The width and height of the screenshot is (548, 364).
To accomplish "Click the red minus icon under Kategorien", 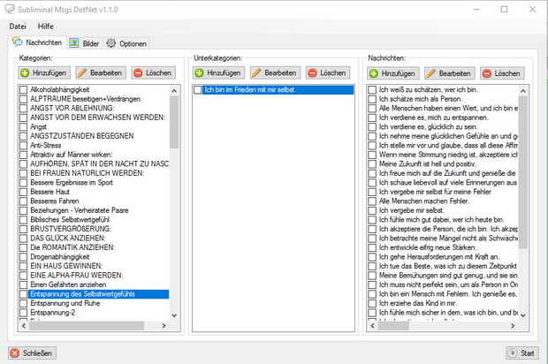I will click(x=138, y=73).
